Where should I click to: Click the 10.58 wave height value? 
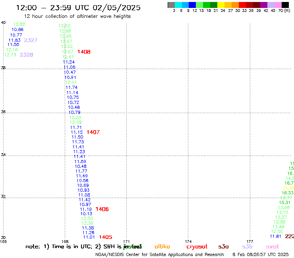coord(82,181)
